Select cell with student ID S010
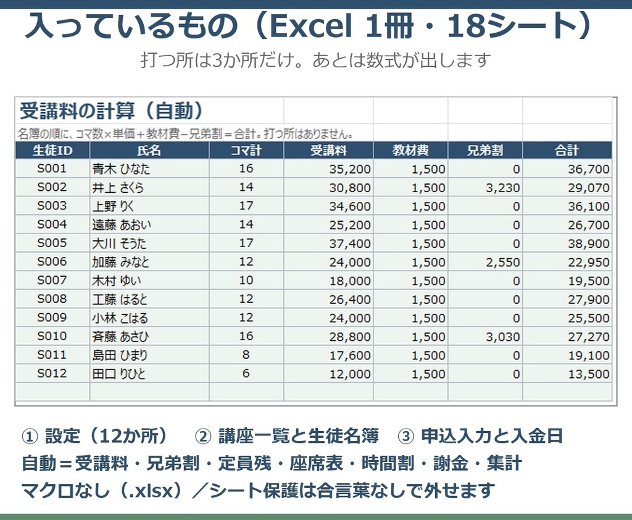The width and height of the screenshot is (632, 520). coord(52,336)
